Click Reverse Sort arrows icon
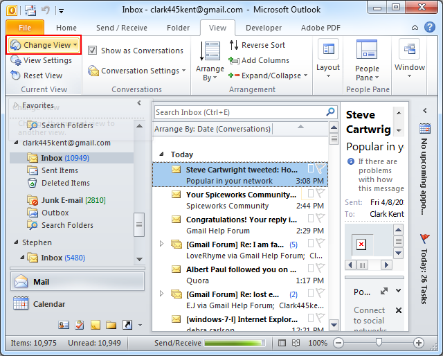443x356 pixels. point(234,45)
